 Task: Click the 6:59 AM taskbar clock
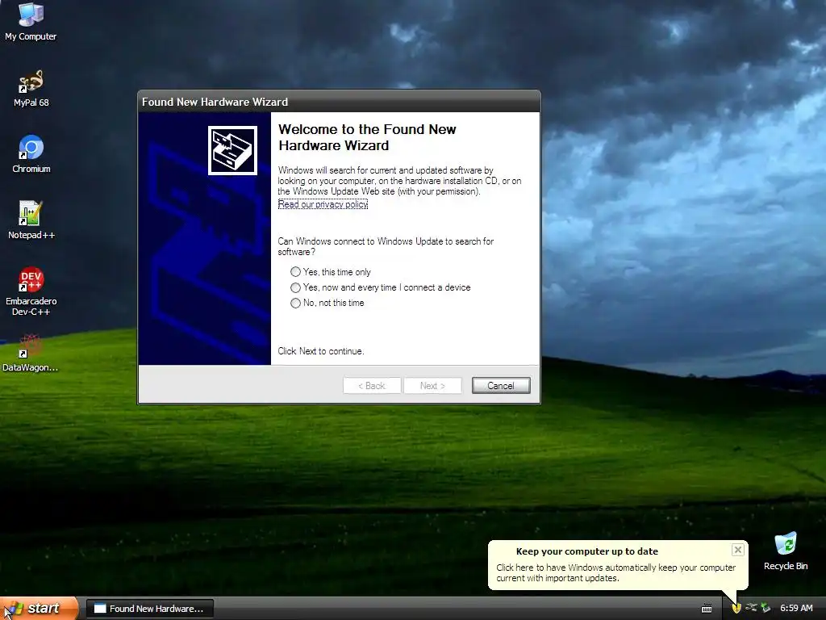click(x=796, y=608)
